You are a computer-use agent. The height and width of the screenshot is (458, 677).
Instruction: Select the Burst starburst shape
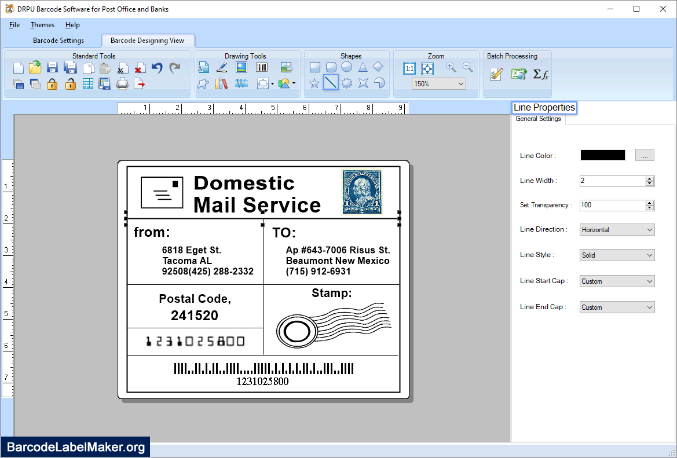tap(347, 83)
